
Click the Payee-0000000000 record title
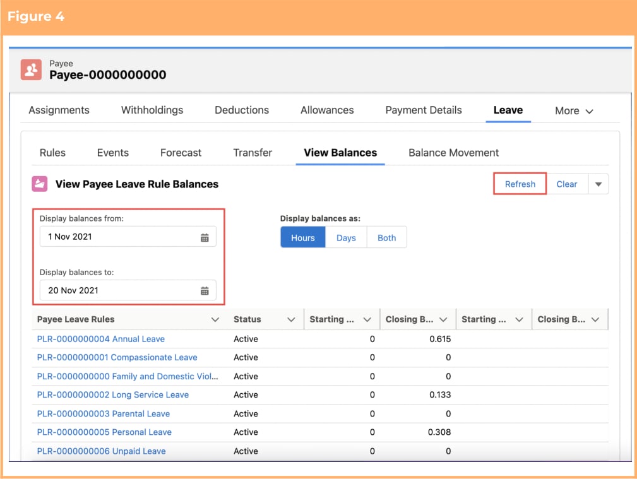click(108, 75)
